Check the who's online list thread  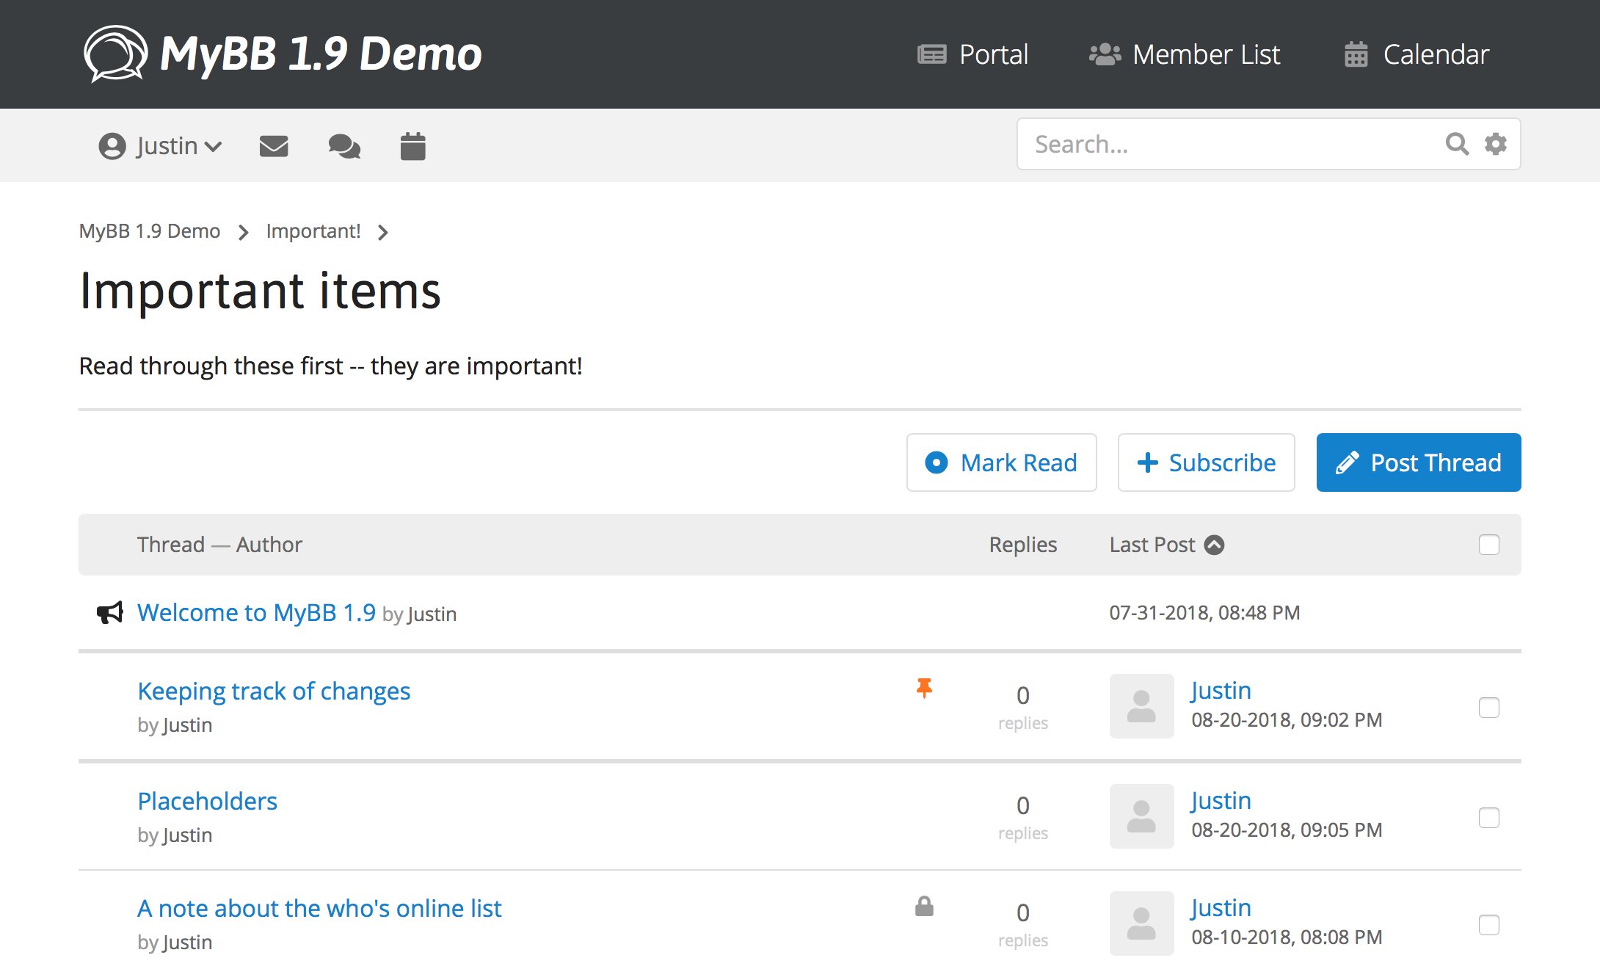(x=1489, y=925)
